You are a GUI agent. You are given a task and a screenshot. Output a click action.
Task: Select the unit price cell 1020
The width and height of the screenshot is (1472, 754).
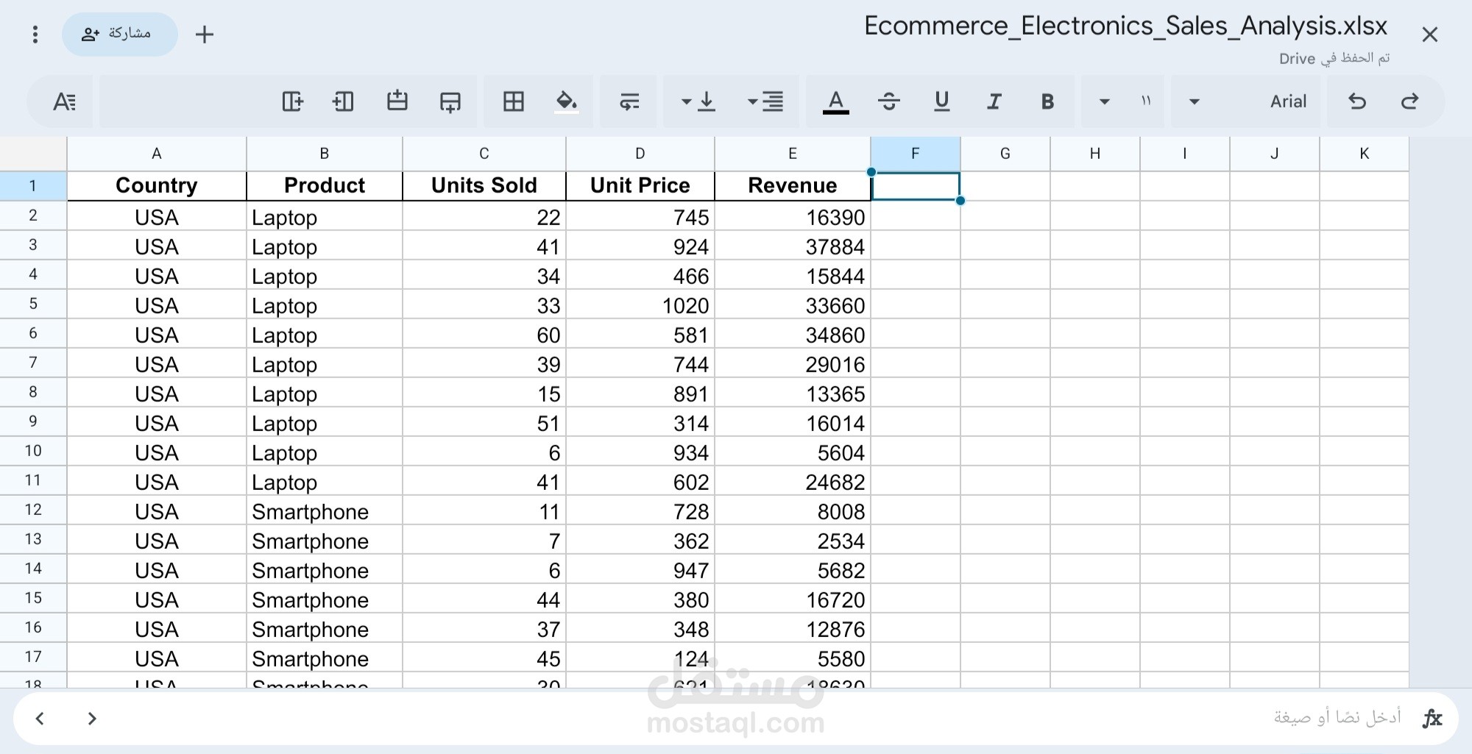pyautogui.click(x=640, y=305)
